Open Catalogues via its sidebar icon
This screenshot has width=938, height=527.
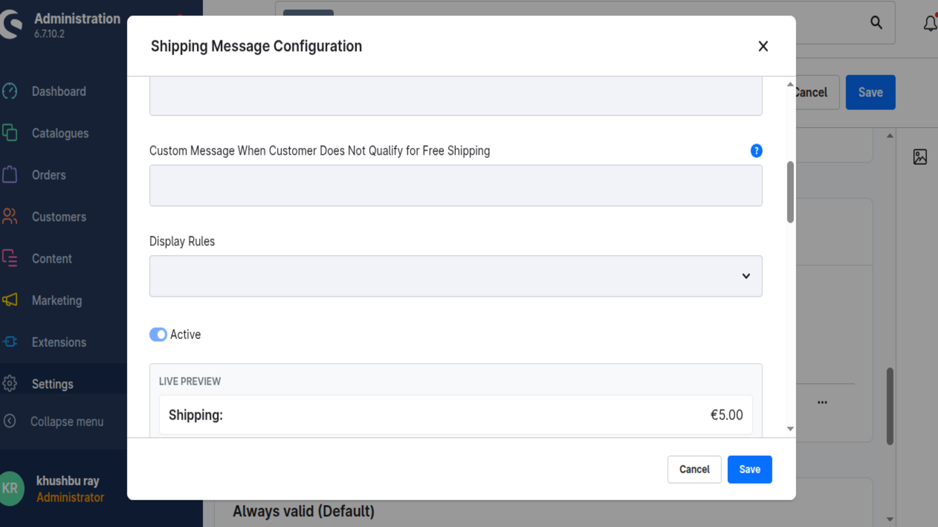10,133
